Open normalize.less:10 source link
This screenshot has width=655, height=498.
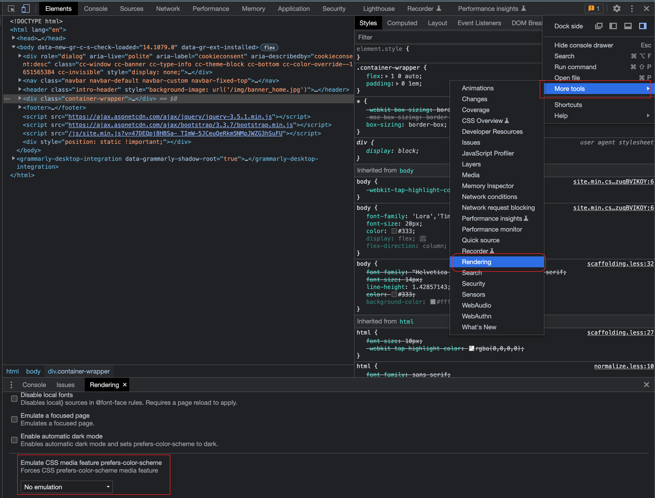point(624,366)
